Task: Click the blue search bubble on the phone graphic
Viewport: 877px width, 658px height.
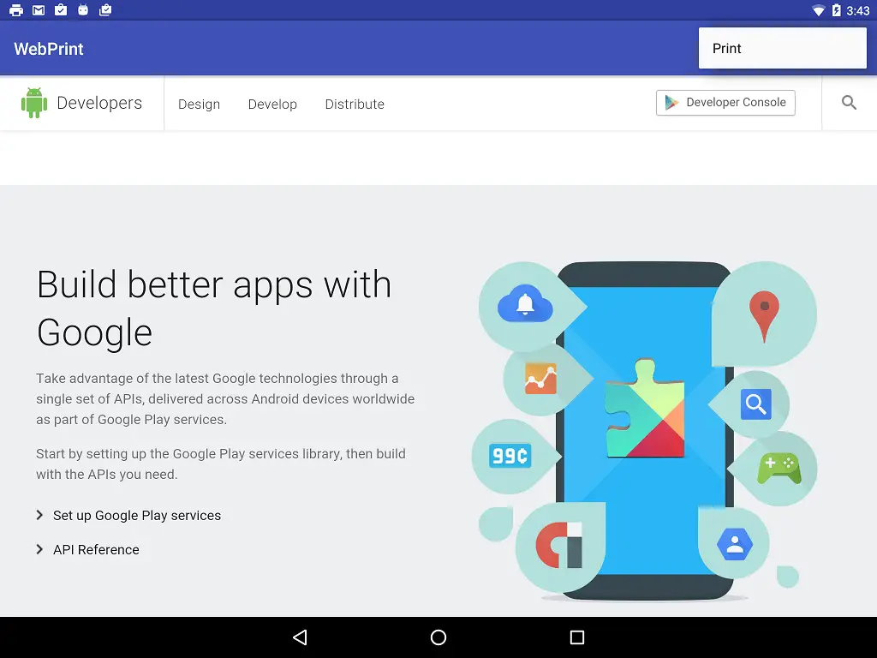Action: click(756, 404)
